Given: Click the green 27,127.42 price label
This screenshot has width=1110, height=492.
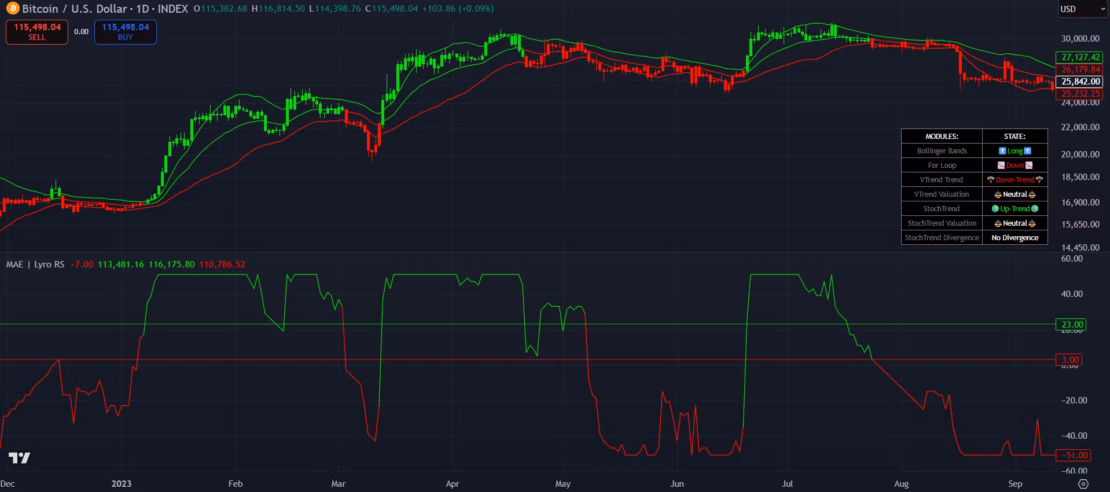Looking at the screenshot, I should coord(1080,57).
